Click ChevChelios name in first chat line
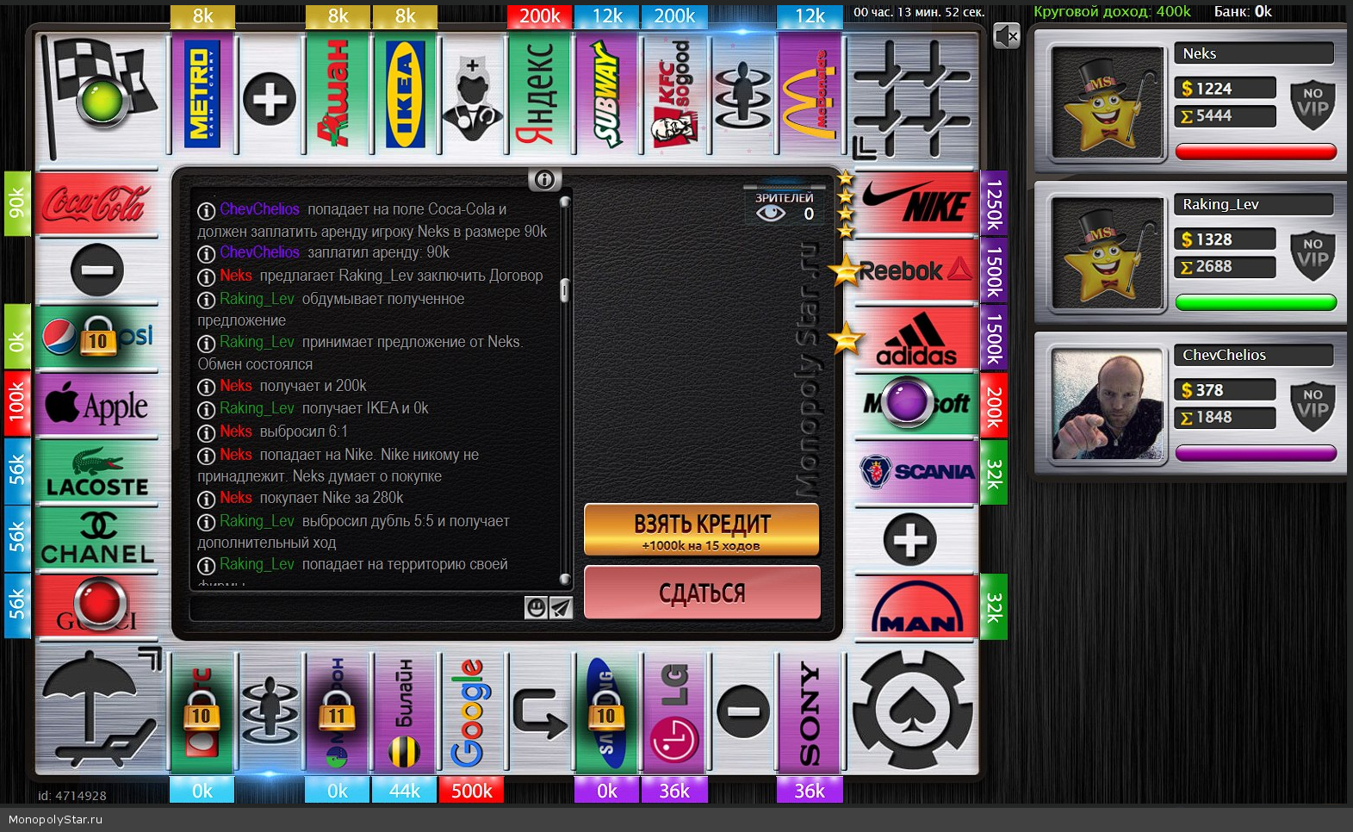Image resolution: width=1353 pixels, height=832 pixels. point(259,209)
